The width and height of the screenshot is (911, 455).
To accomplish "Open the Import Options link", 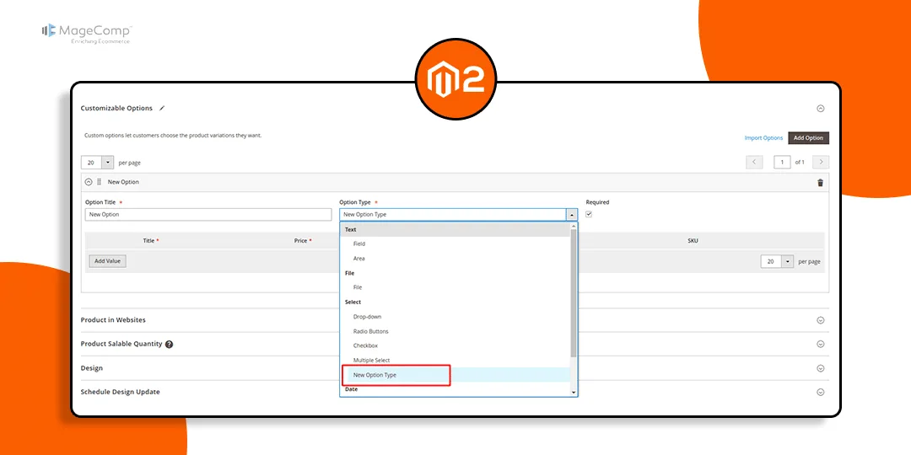I will (x=763, y=138).
